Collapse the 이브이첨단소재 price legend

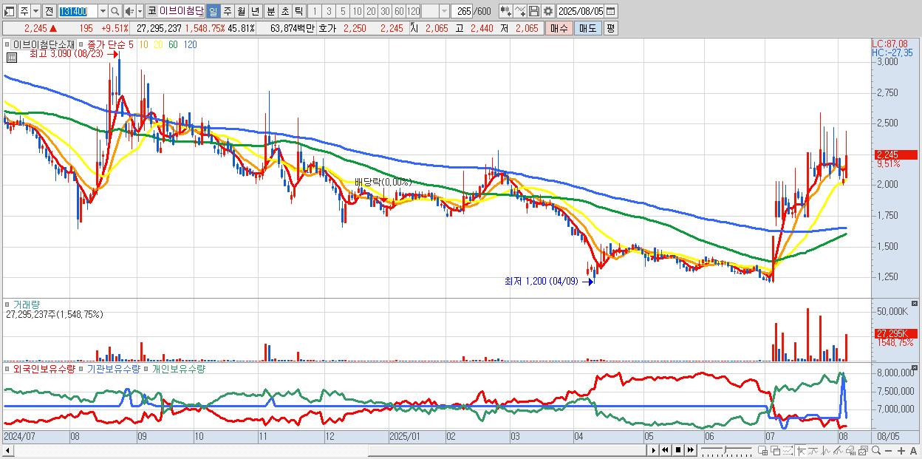(x=8, y=44)
